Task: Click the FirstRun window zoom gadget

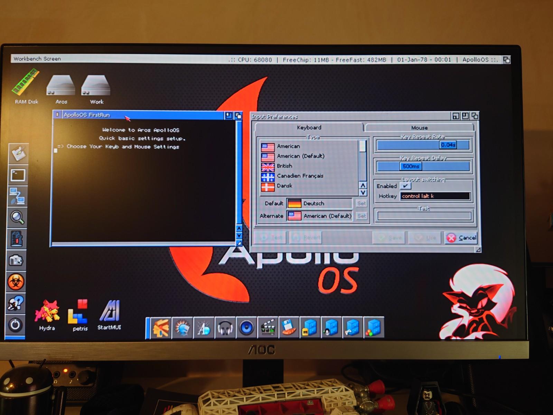Action: [x=228, y=116]
